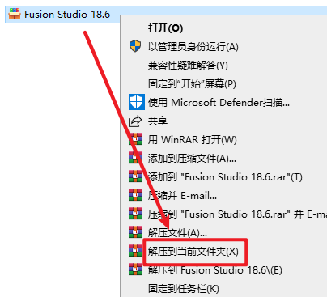Select 使用 Microsoft Defender扫描
The width and height of the screenshot is (327, 297).
[x=219, y=103]
